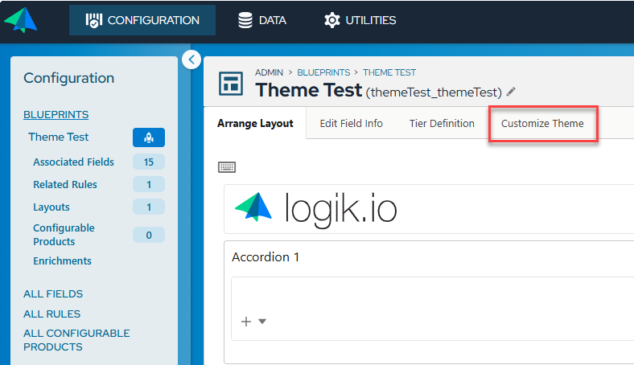Image resolution: width=634 pixels, height=365 pixels.
Task: Open the Configuration menu
Action: [142, 20]
